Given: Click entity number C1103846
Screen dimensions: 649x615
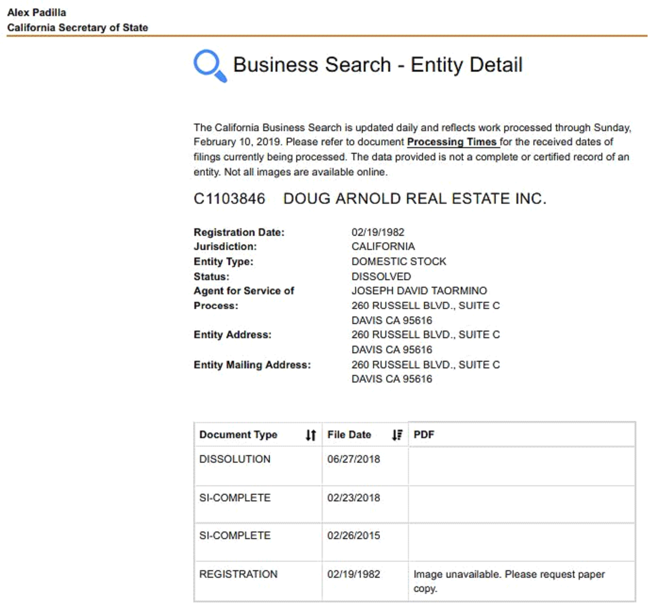Looking at the screenshot, I should tap(229, 199).
